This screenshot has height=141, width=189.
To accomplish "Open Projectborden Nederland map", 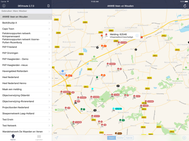I will tap(26, 107).
